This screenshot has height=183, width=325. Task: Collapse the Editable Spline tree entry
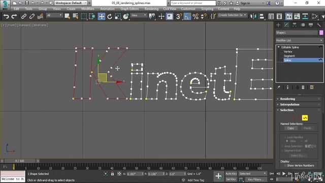coord(279,47)
